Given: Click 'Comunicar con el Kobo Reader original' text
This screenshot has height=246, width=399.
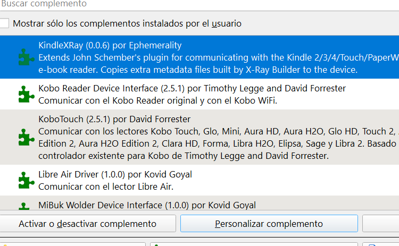Looking at the screenshot, I should (x=157, y=100).
